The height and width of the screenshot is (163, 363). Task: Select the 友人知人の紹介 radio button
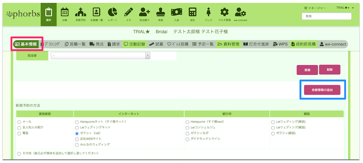coord(19,127)
